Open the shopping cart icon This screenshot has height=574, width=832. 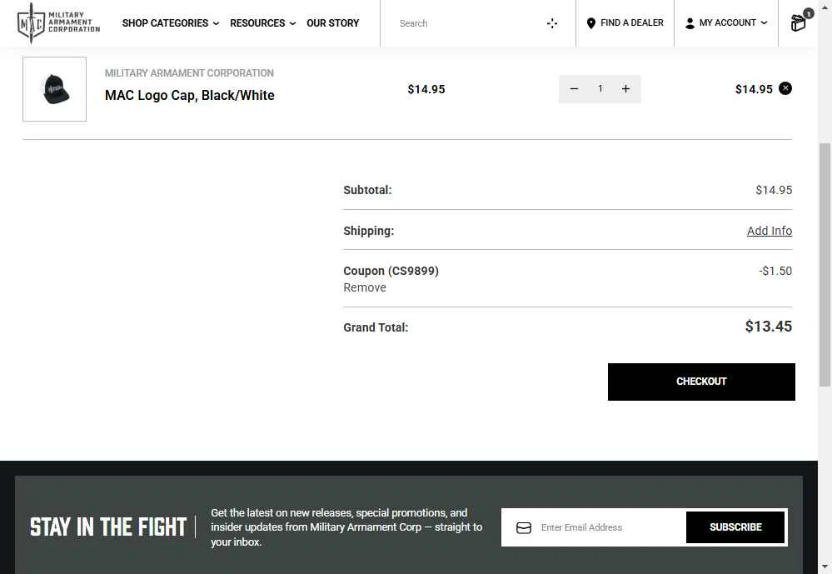798,22
